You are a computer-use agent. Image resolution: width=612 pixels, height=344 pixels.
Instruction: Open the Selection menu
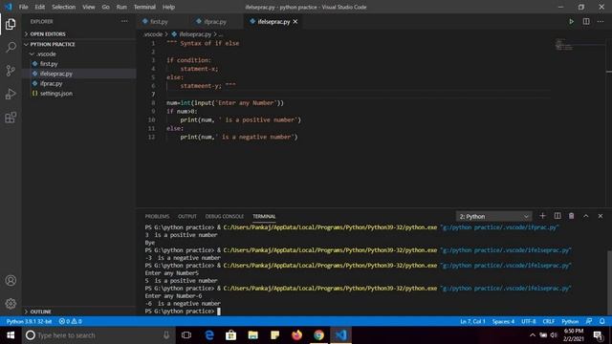[x=64, y=7]
